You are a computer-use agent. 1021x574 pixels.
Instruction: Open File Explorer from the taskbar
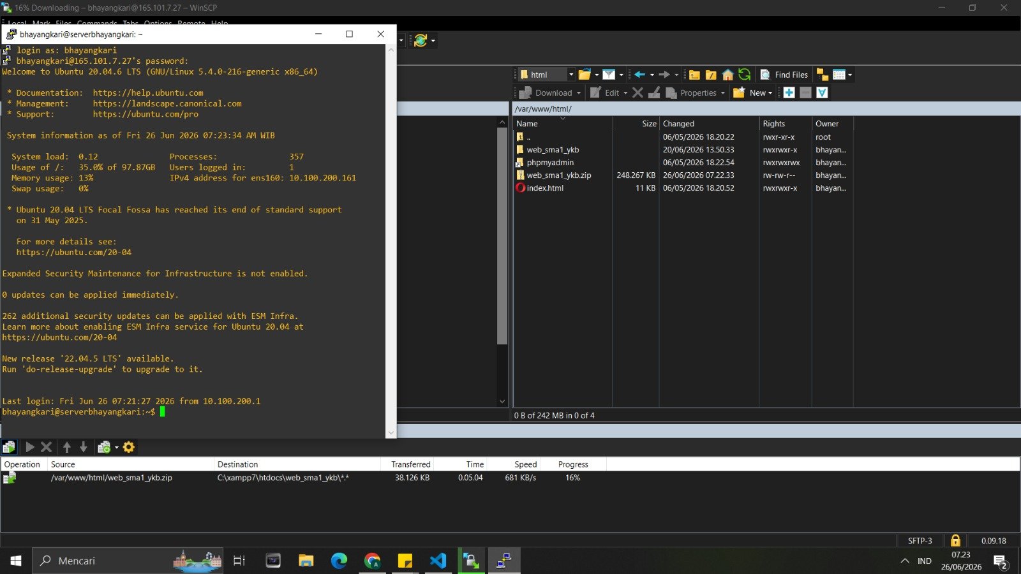click(x=306, y=561)
